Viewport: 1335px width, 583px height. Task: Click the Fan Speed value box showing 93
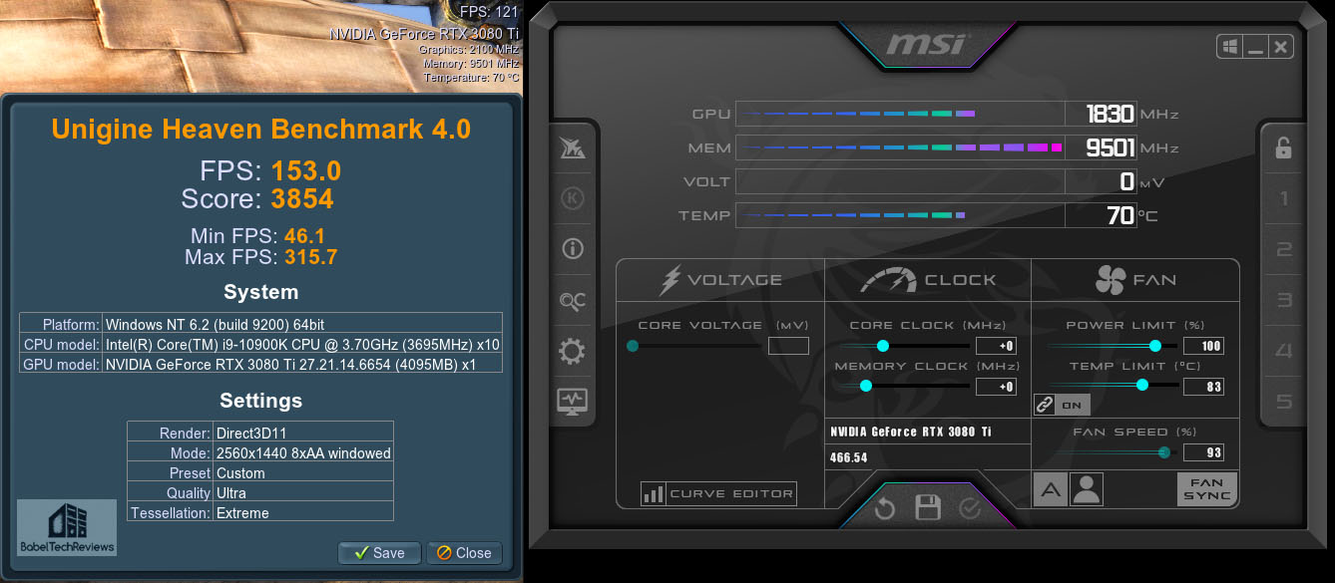click(x=1203, y=452)
